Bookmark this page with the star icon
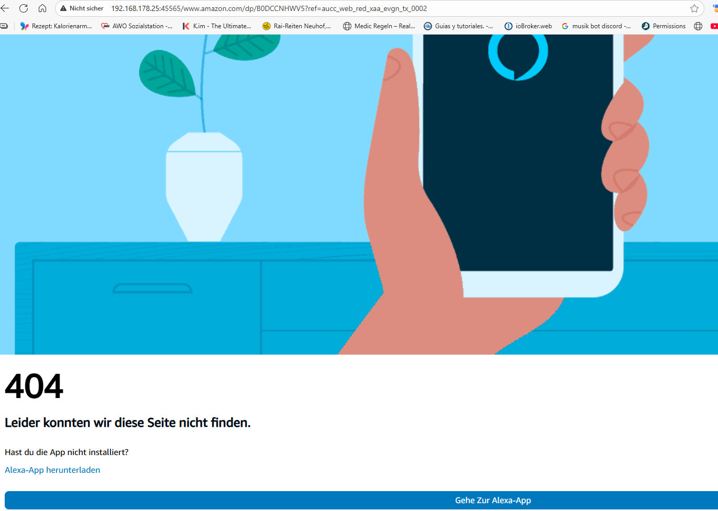Screen dimensions: 718x511 click(694, 8)
